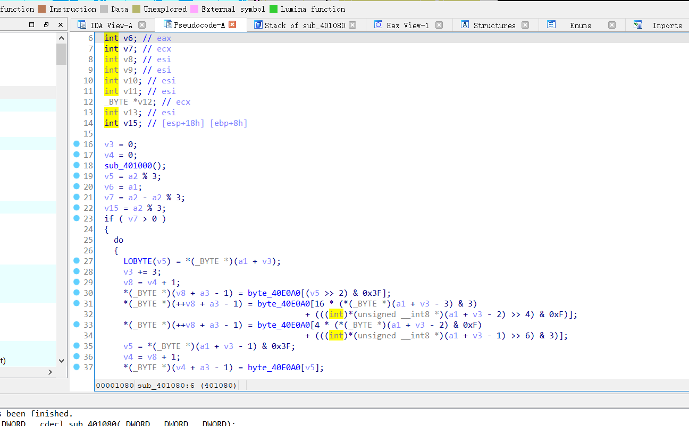This screenshot has width=689, height=426.
Task: Close the Stack of sub_401080 tab
Action: 352,25
